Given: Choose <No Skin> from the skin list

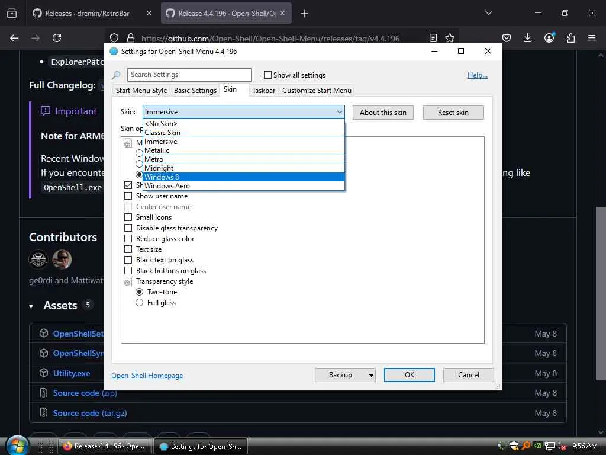Looking at the screenshot, I should 243,123.
